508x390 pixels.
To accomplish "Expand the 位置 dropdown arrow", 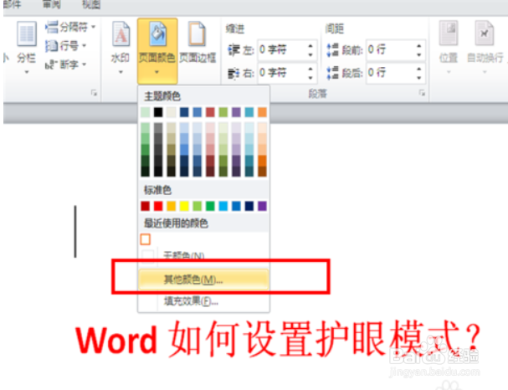I will pyautogui.click(x=449, y=72).
